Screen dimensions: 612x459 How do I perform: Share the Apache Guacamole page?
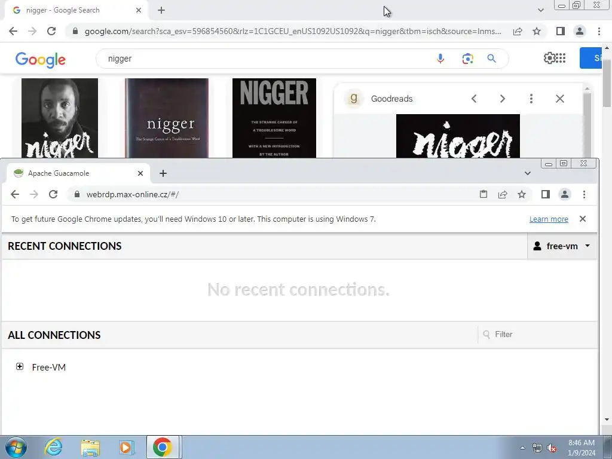503,194
